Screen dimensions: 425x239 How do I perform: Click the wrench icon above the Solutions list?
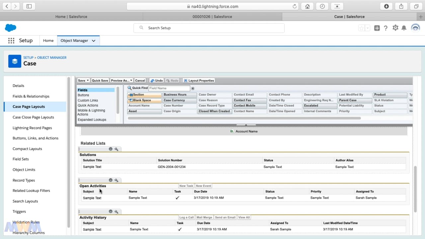(x=116, y=149)
